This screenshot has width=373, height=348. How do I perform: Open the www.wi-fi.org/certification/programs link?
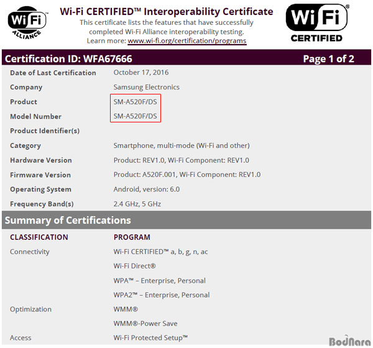pos(187,40)
